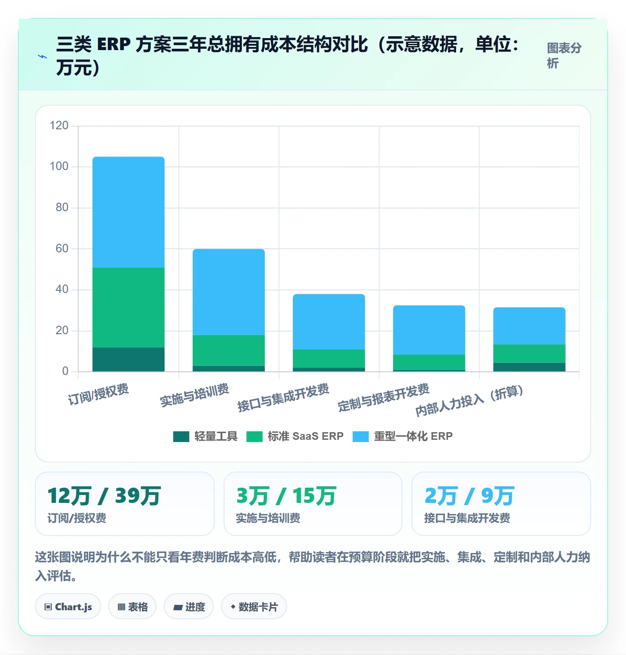Click the 图表分析 label in the header
The height and width of the screenshot is (655, 626).
[x=564, y=55]
